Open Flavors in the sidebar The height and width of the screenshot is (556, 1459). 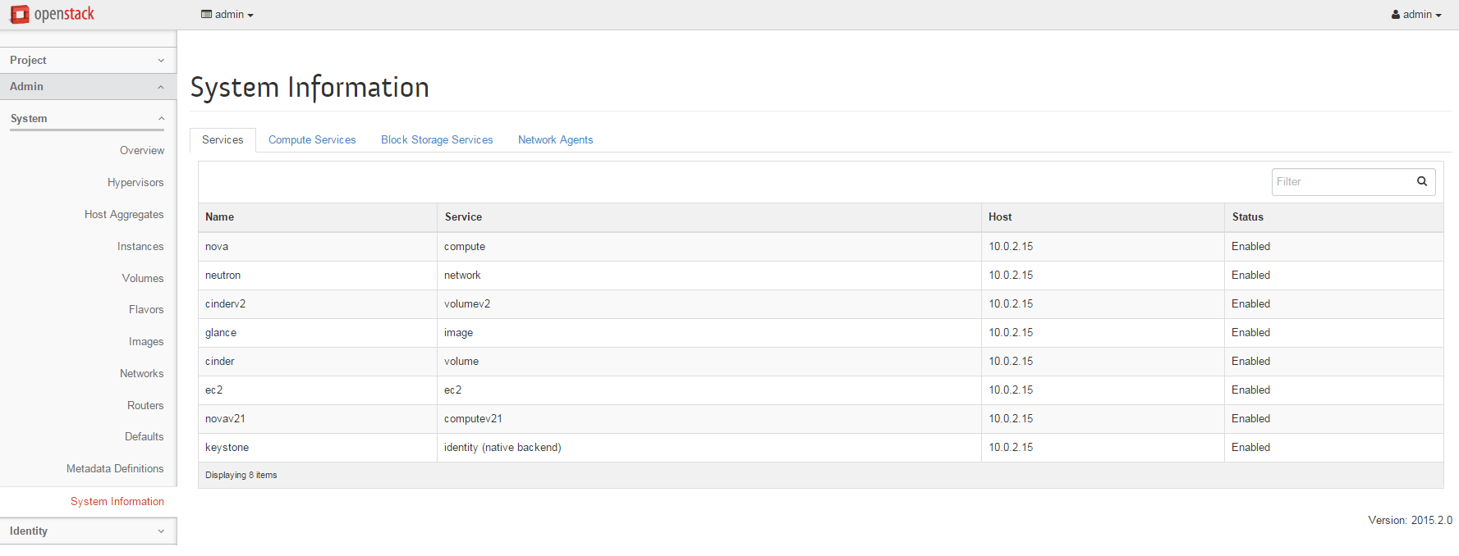coord(146,309)
